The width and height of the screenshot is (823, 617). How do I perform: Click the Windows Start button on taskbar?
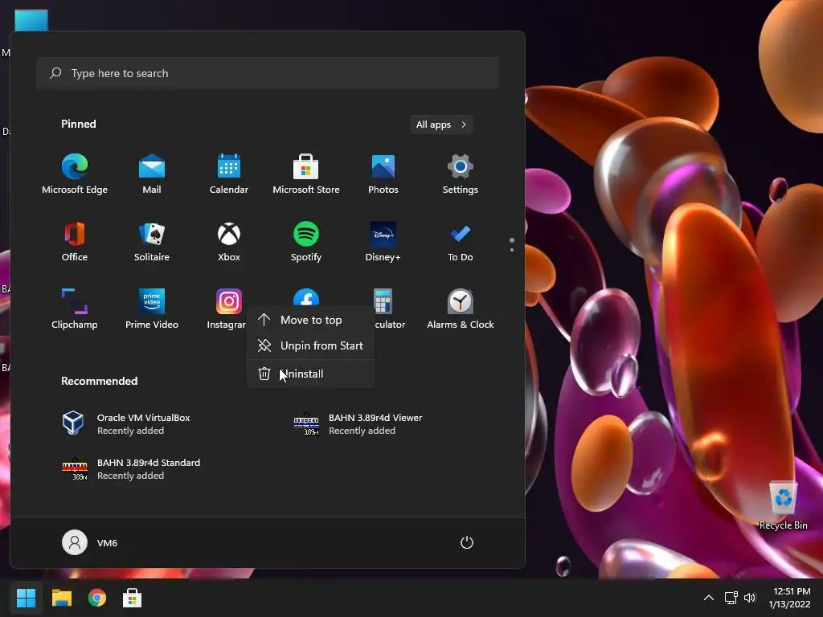[26, 598]
